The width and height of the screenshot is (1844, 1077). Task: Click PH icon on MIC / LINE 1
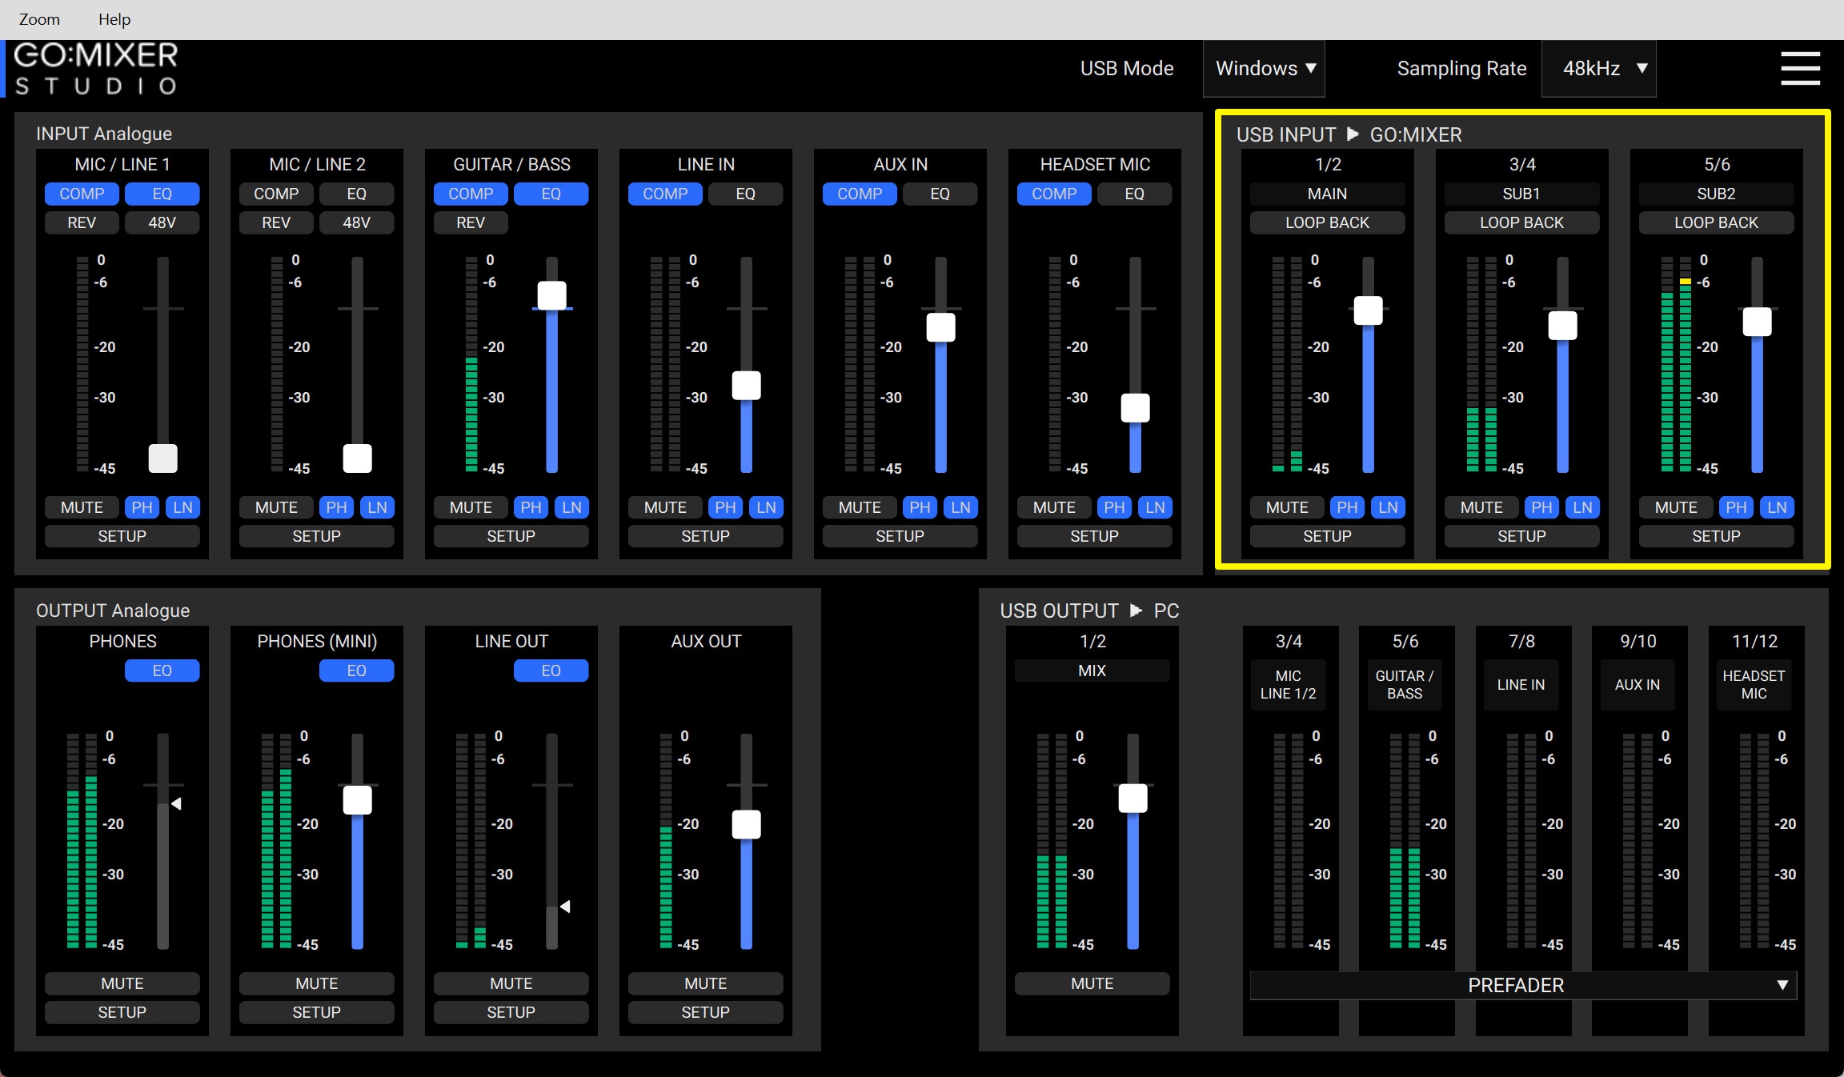[x=142, y=507]
